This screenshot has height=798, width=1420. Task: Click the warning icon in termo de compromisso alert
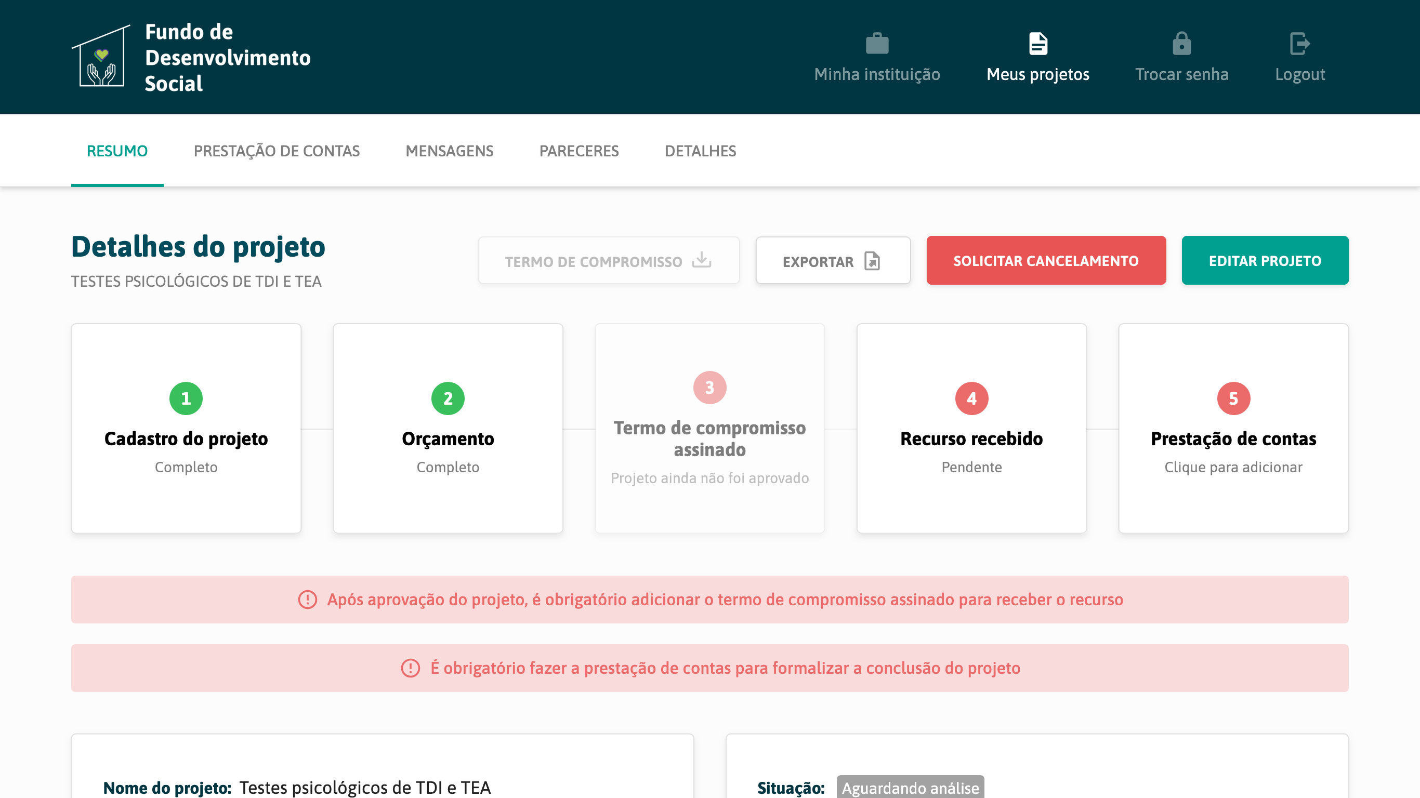click(x=307, y=599)
